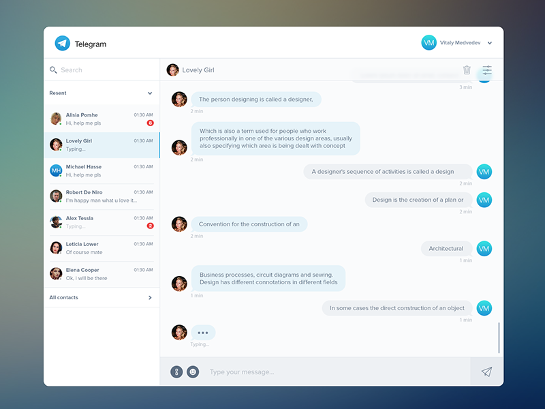The width and height of the screenshot is (545, 409).
Task: Open Alisia Porshe conversation
Action: tap(102, 119)
